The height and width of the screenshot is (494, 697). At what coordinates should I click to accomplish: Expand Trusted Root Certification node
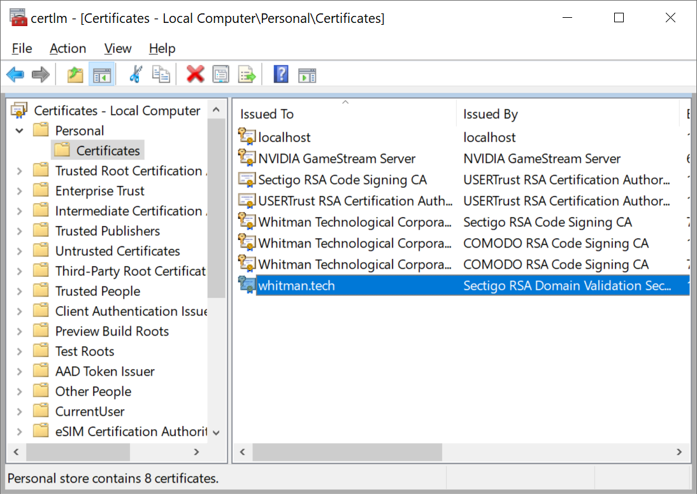coord(20,171)
